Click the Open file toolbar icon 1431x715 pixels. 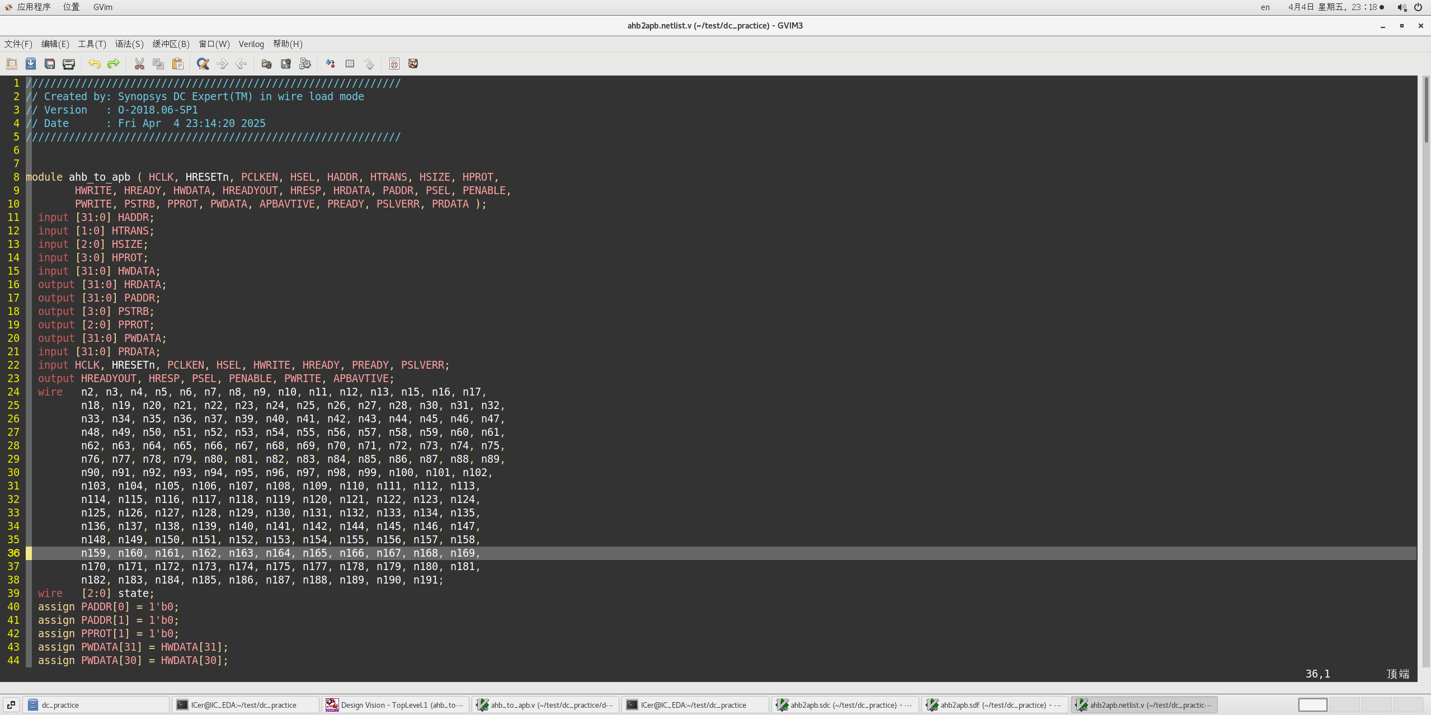(12, 64)
